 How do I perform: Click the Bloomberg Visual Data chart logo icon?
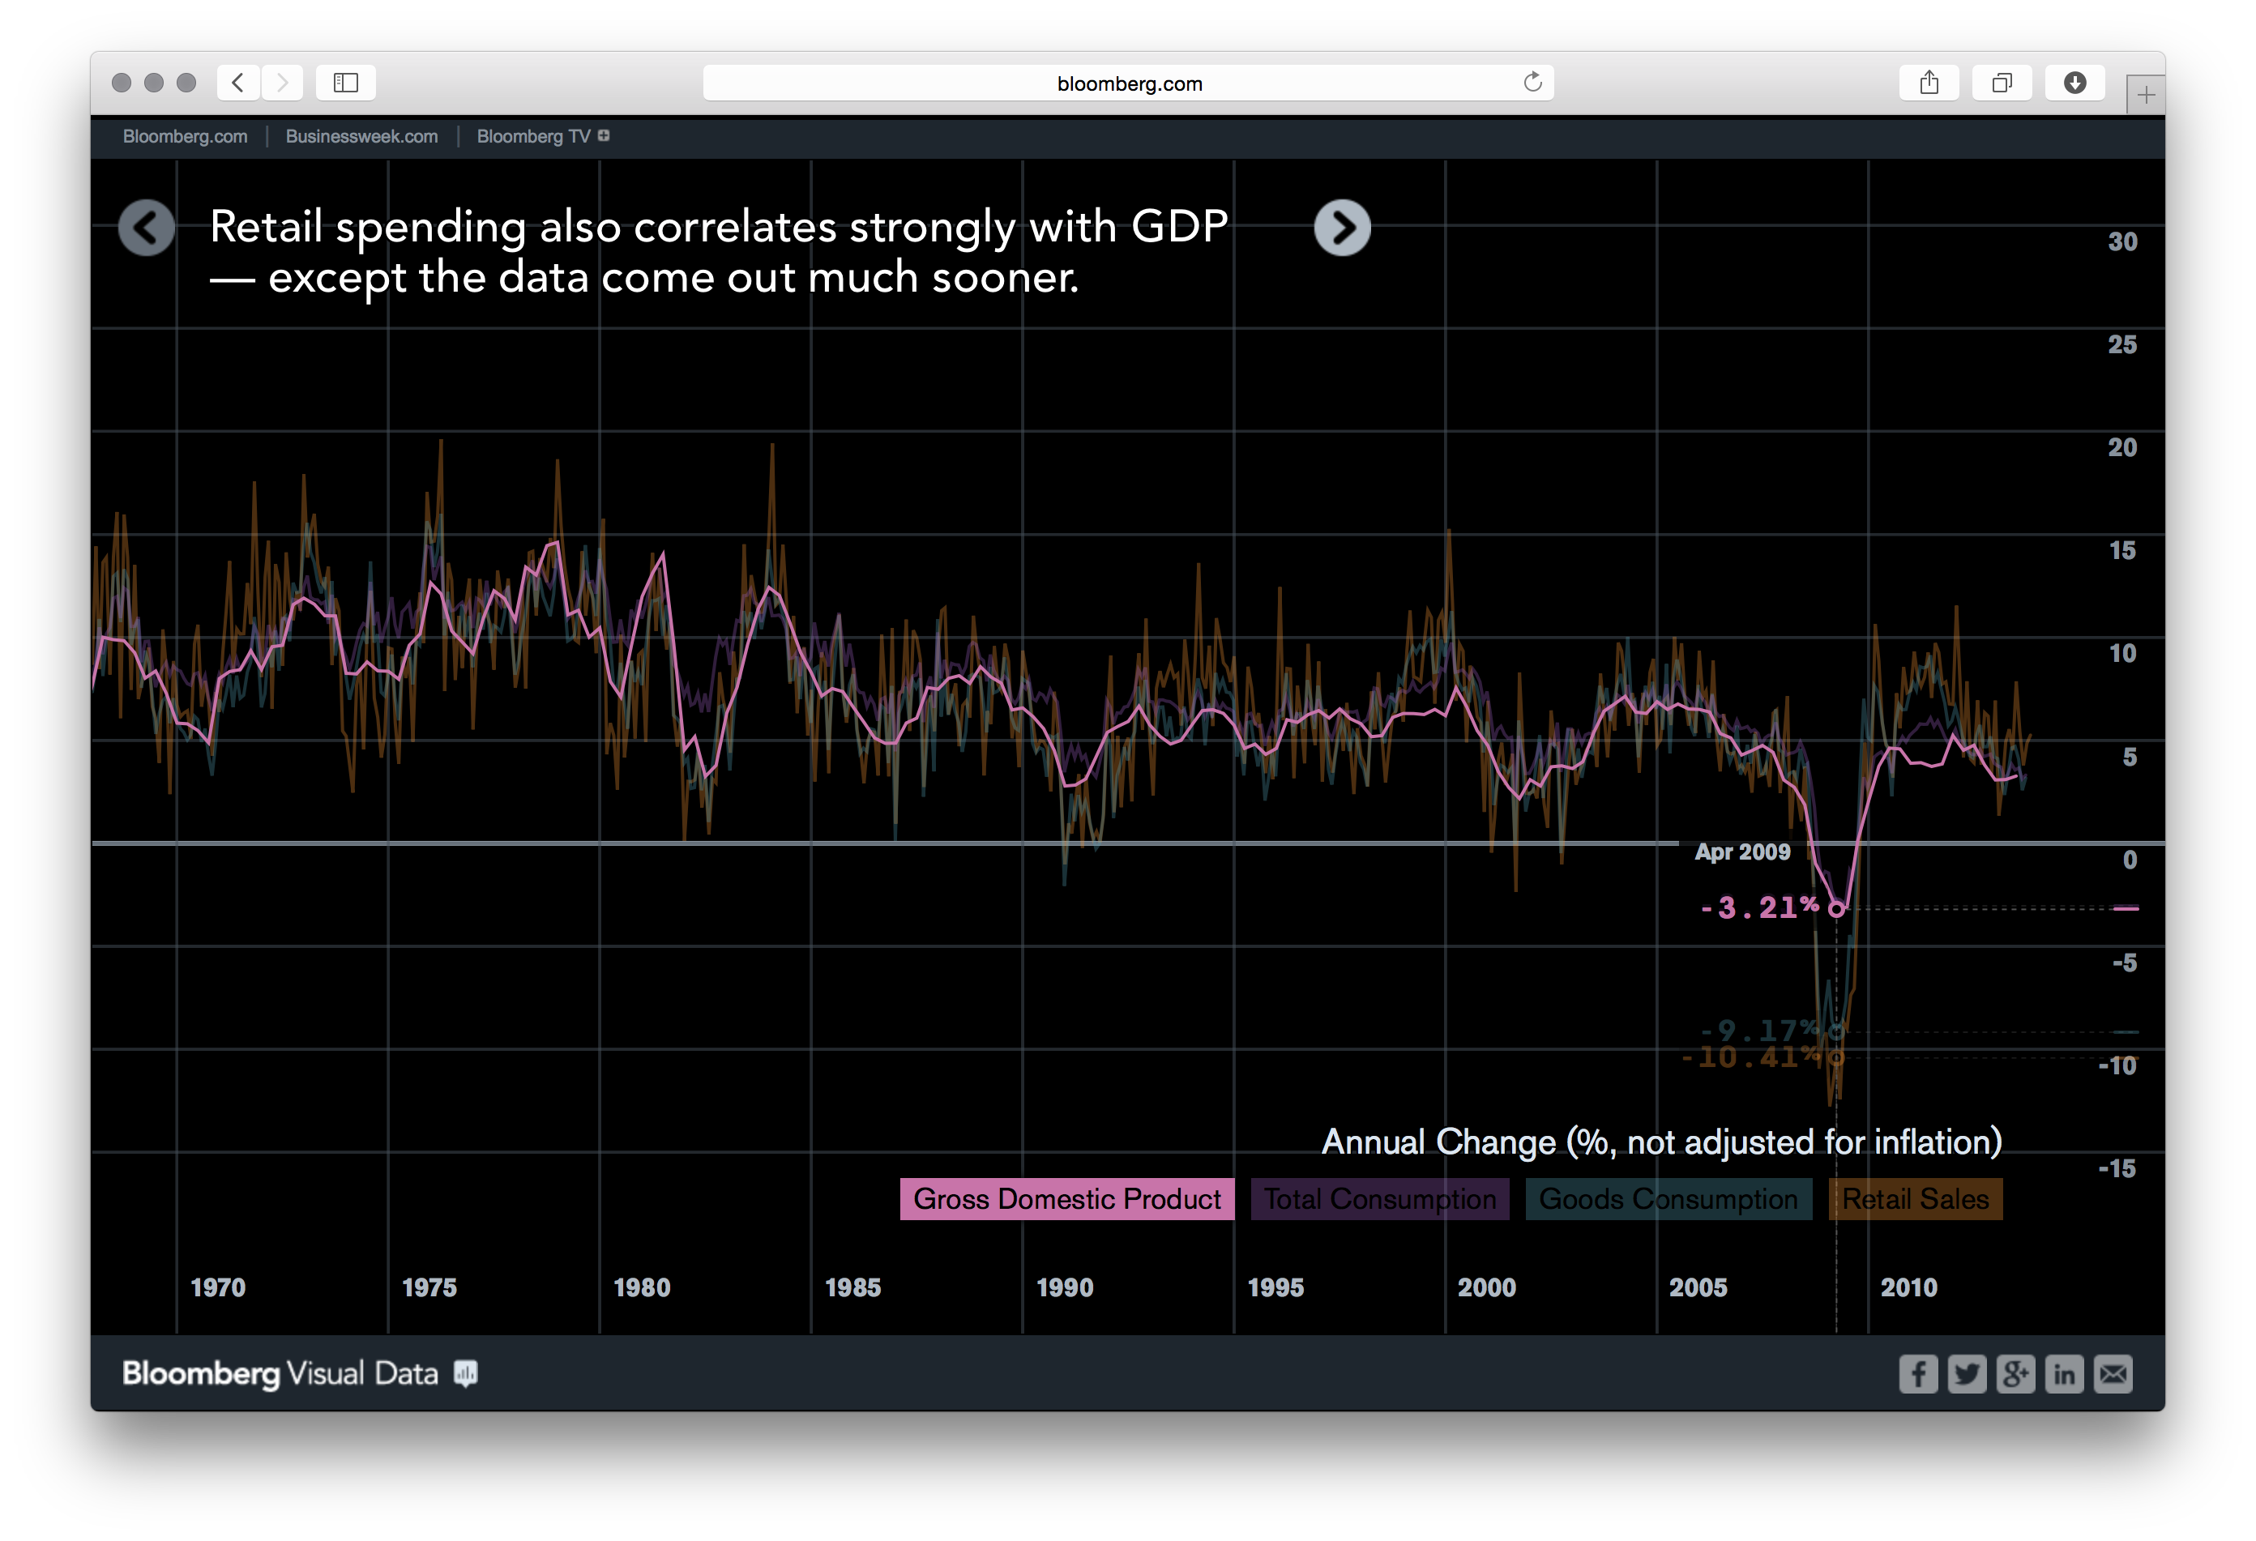coord(465,1373)
